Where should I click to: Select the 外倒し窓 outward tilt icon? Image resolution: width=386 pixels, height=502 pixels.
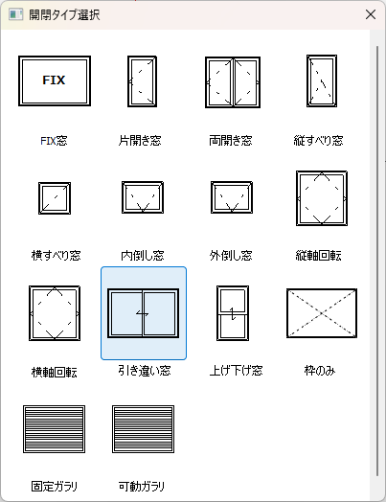[232, 197]
